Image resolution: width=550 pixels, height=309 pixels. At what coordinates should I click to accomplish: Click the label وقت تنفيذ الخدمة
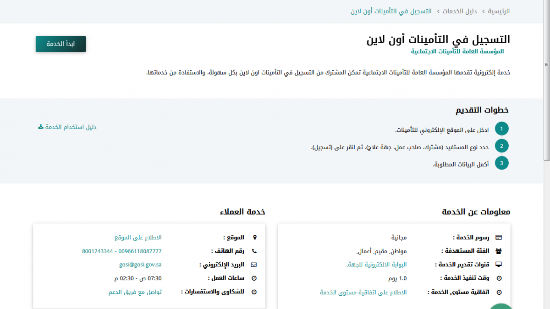pos(465,278)
